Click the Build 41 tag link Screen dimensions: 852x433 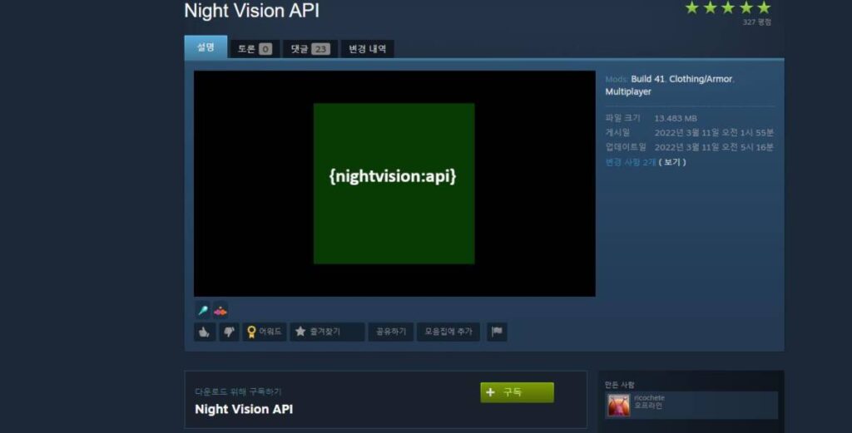point(647,79)
